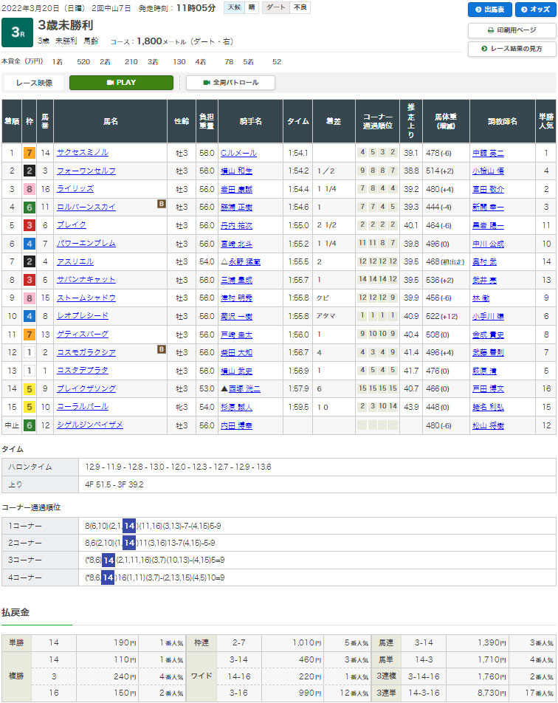Open the 出馬表 race card
The image size is (558, 703).
pos(489,10)
